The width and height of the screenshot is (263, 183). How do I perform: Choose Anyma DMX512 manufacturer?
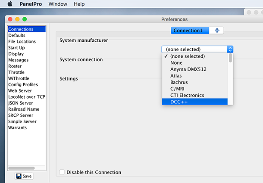(x=195, y=69)
